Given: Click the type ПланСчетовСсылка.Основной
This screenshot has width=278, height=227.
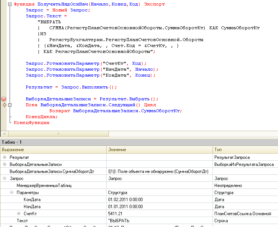Looking at the screenshot, I should tap(243, 214).
